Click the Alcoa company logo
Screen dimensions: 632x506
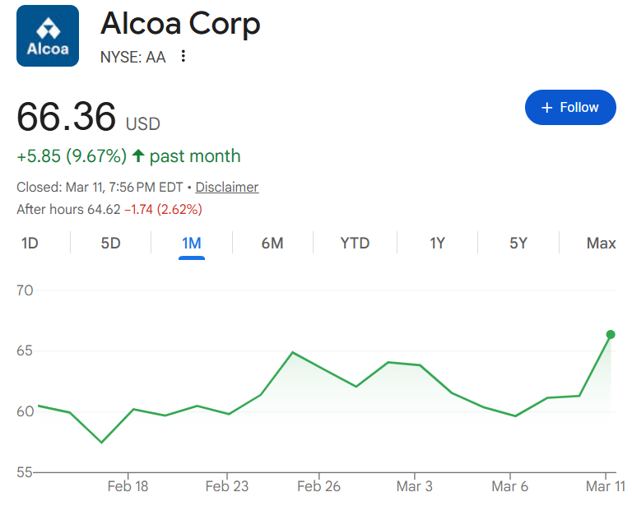coord(48,36)
